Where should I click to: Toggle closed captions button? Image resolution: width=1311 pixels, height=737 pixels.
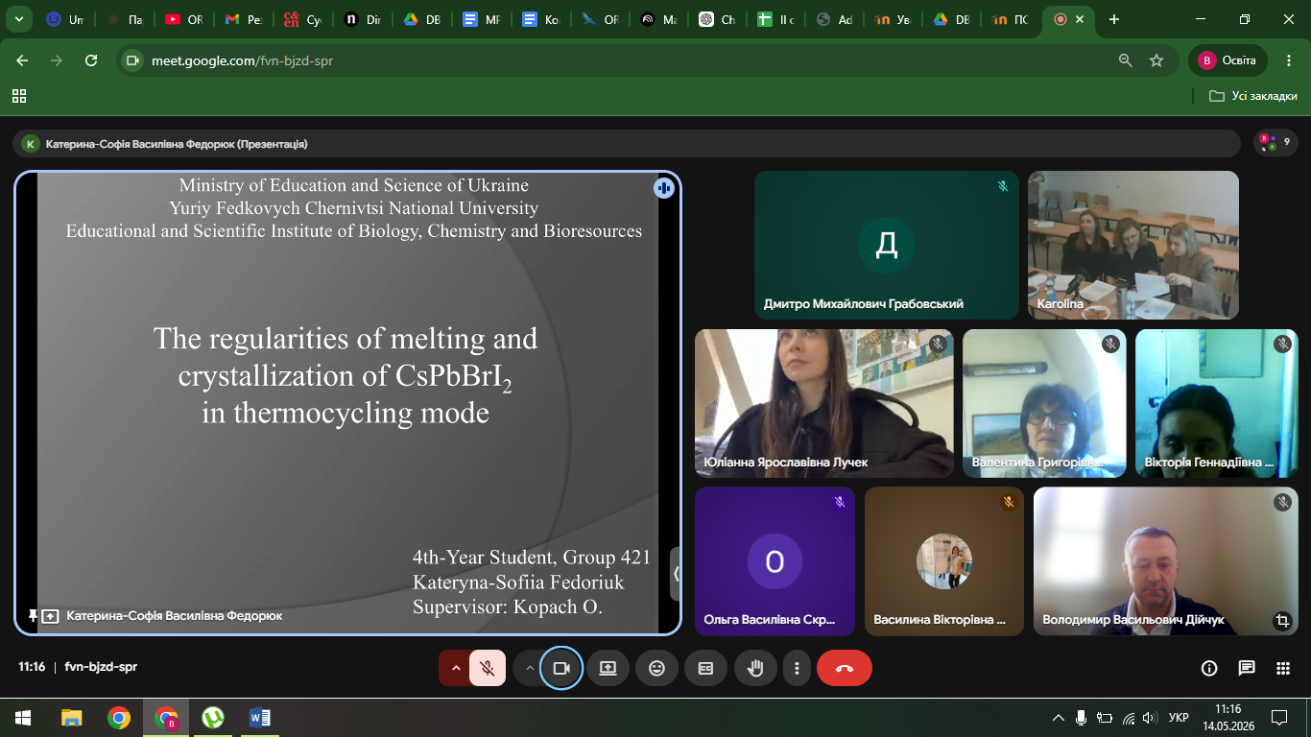(x=705, y=668)
